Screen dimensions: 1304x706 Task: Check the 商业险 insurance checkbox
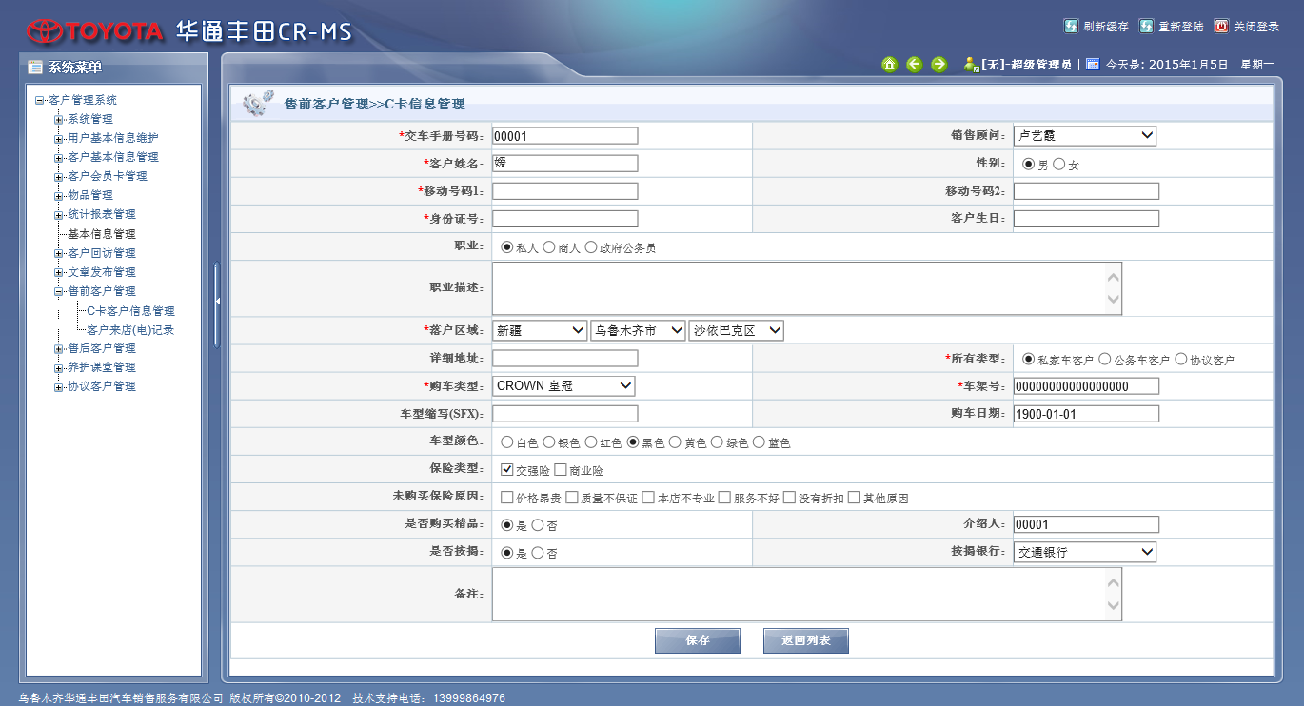click(561, 470)
